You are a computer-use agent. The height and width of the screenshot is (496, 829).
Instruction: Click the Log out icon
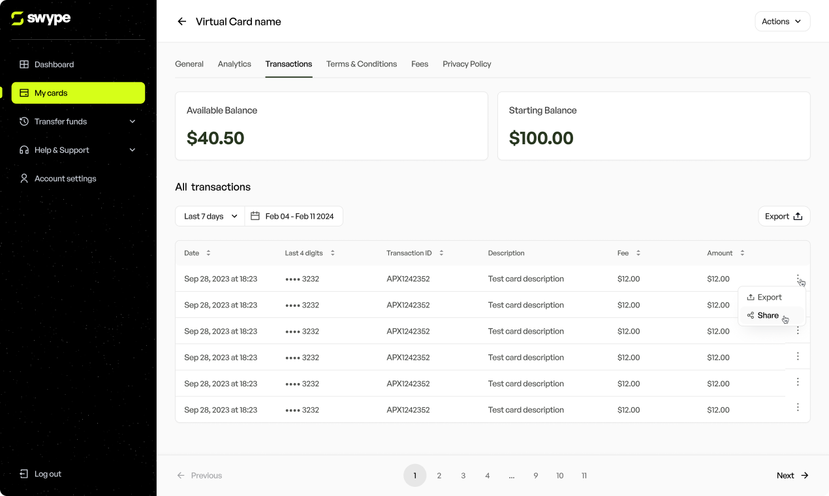24,474
